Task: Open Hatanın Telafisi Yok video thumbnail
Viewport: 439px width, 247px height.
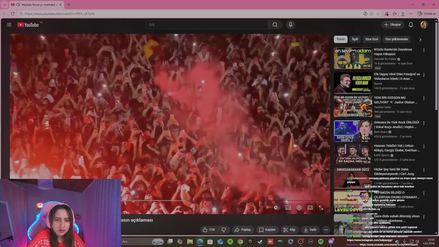Action: coord(353,154)
